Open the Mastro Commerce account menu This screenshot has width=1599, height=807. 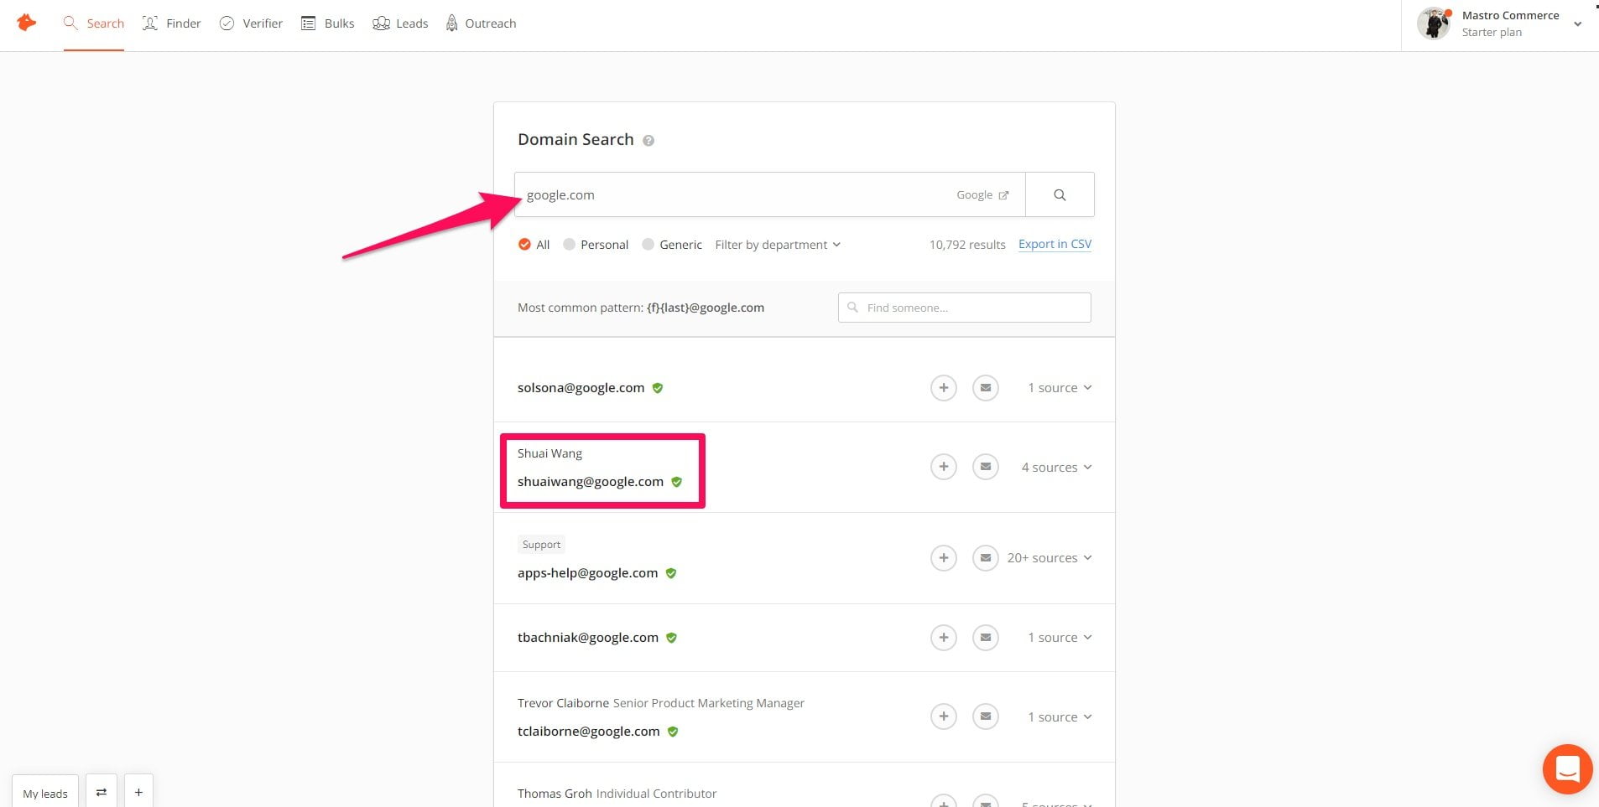click(x=1500, y=23)
